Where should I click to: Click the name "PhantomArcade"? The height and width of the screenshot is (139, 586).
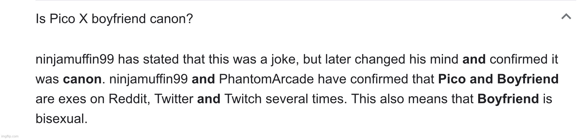(x=266, y=79)
